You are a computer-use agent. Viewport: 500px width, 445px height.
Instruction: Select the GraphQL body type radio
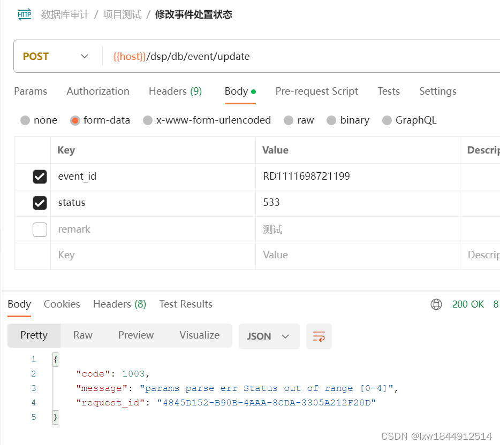click(x=387, y=120)
